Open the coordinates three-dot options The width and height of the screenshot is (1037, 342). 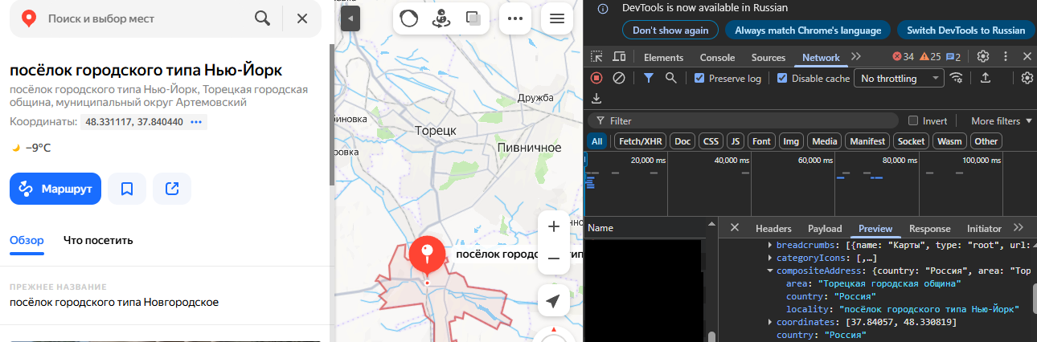pos(197,122)
